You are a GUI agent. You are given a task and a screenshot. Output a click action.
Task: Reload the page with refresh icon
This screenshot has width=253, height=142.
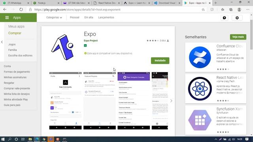(x=21, y=9)
